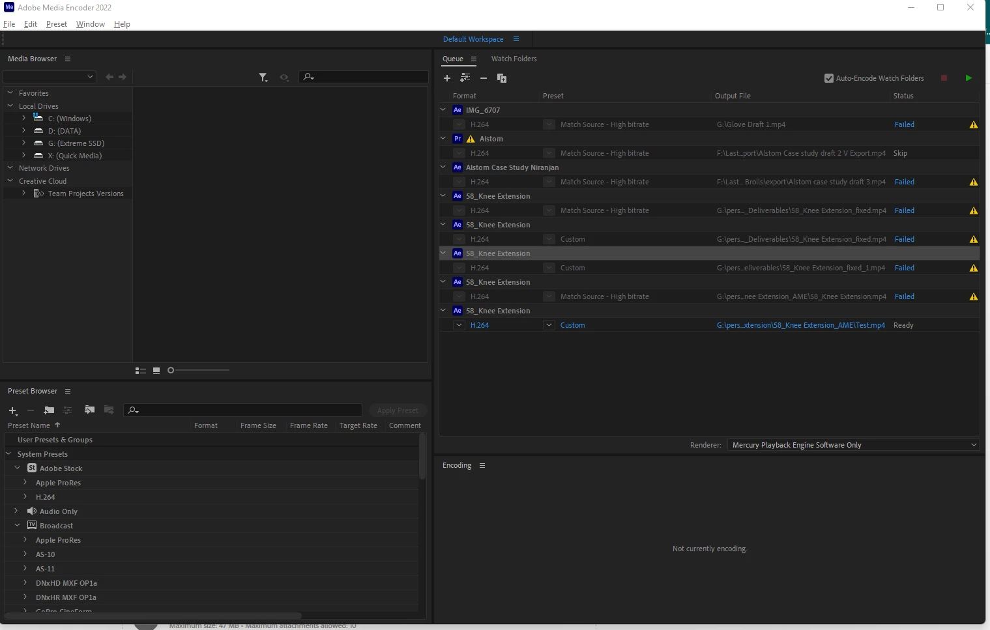Screen dimensions: 990x630
Task: Click Default Workspace label
Action: click(x=473, y=39)
